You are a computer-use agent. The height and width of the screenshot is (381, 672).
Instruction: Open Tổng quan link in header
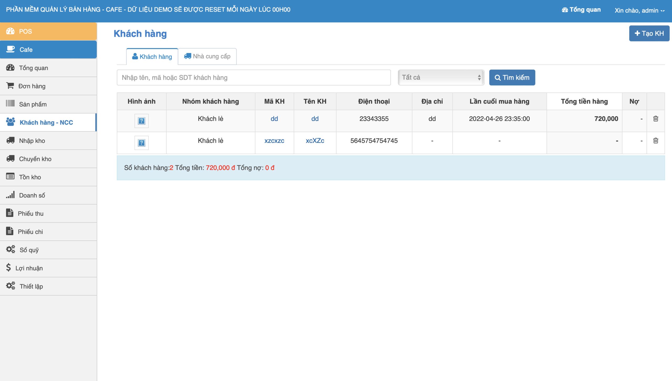[581, 10]
